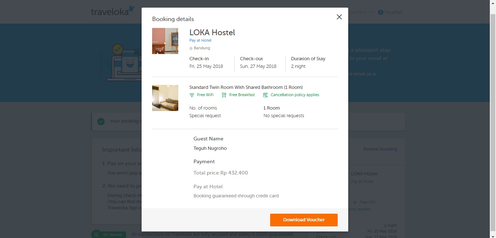
Task: Click the location pin icon beside Bandung
Action: tap(191, 48)
